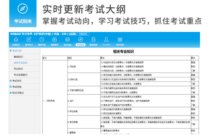
Task: Click 习惯性流产、难免流产 row text
Action: [125, 101]
